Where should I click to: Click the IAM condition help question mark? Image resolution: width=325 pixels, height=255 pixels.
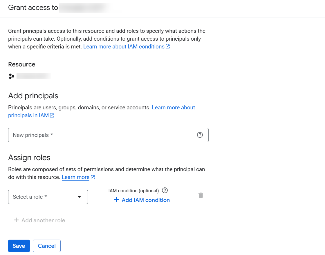[x=165, y=191]
